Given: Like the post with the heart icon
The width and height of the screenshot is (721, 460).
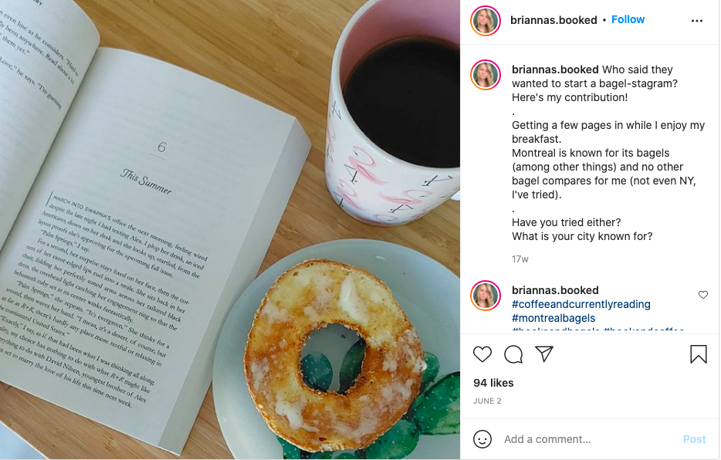Looking at the screenshot, I should tap(482, 354).
